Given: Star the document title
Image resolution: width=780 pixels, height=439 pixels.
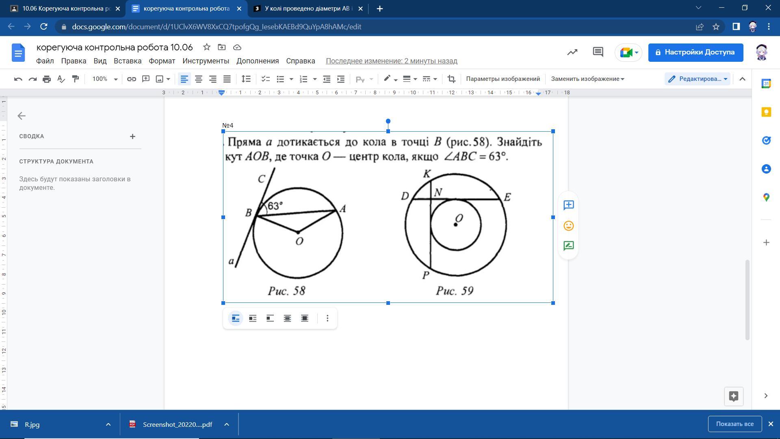Looking at the screenshot, I should [x=207, y=47].
